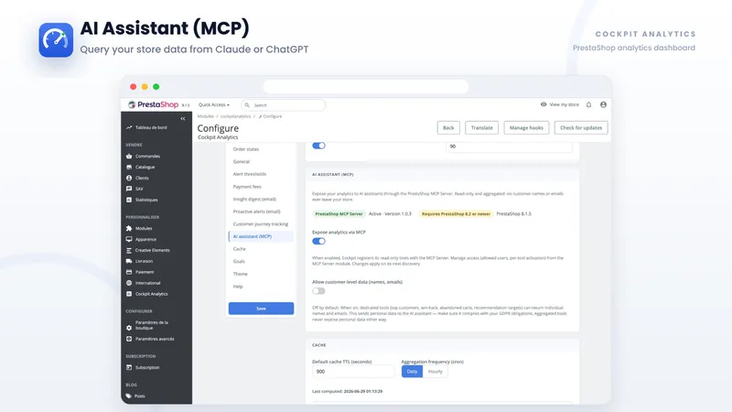Click the Save button

click(261, 309)
